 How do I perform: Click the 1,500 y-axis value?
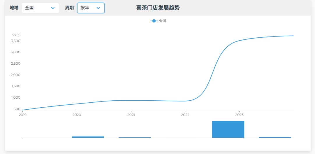[x=16, y=86]
